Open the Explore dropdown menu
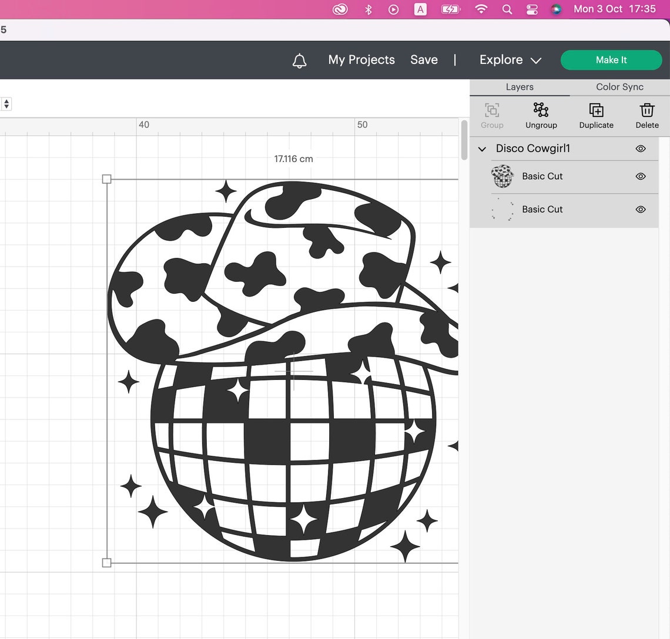The height and width of the screenshot is (639, 670). pyautogui.click(x=510, y=59)
